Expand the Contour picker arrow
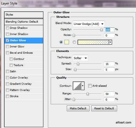 tap(83, 86)
